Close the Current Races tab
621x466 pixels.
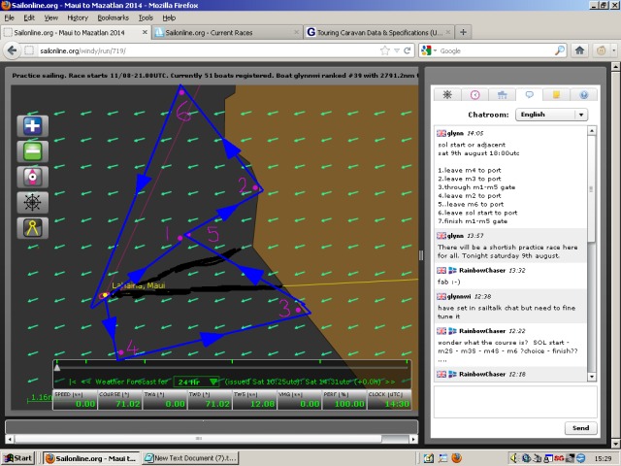(296, 32)
